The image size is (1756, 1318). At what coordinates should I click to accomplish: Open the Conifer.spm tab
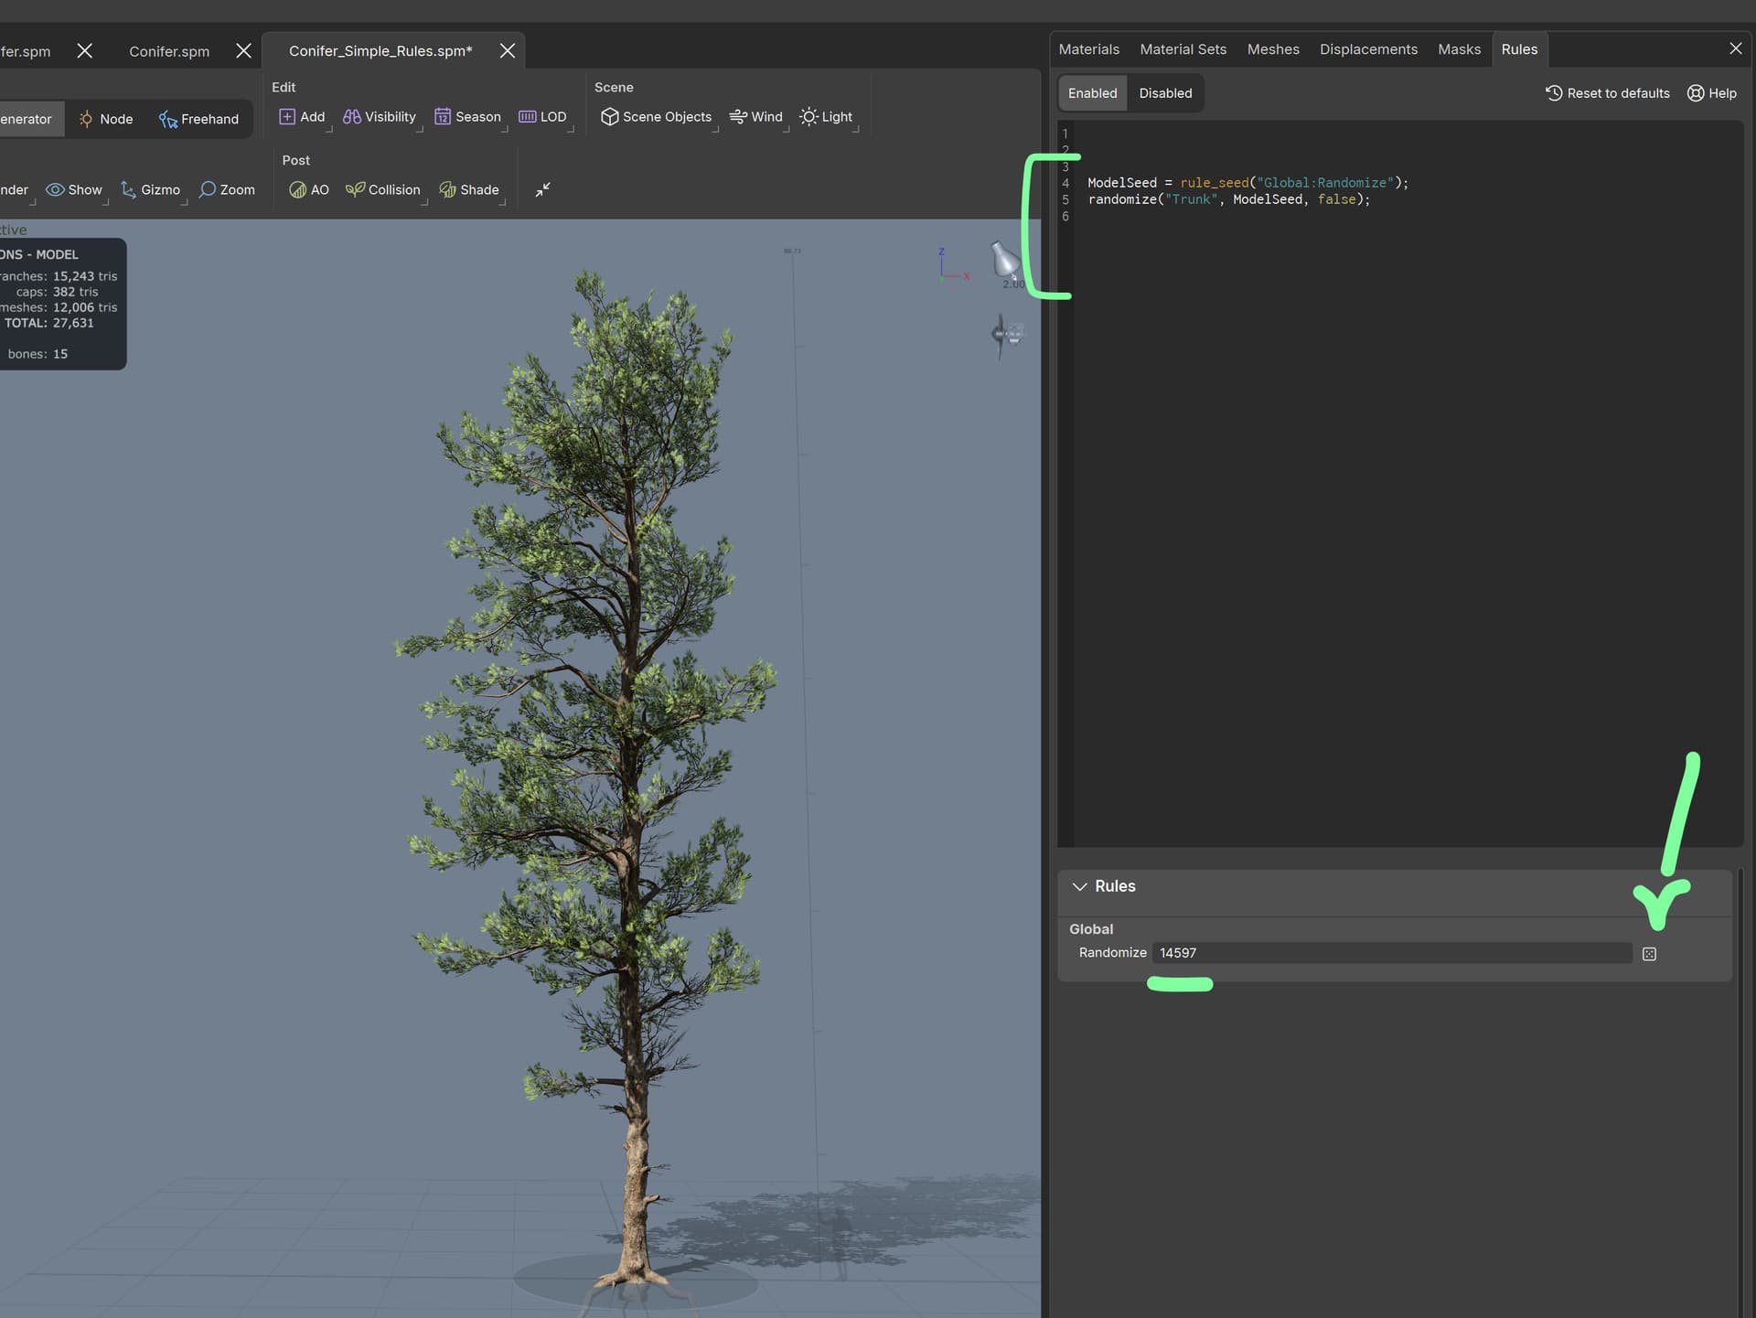tap(168, 51)
